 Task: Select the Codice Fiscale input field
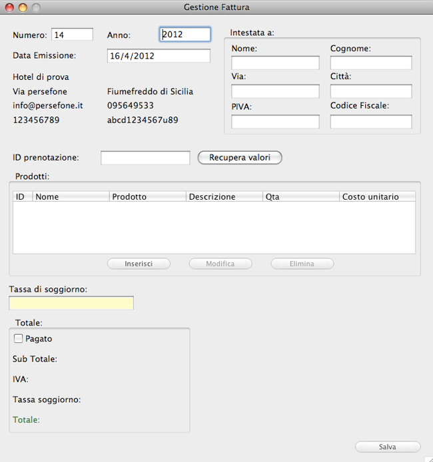click(371, 122)
